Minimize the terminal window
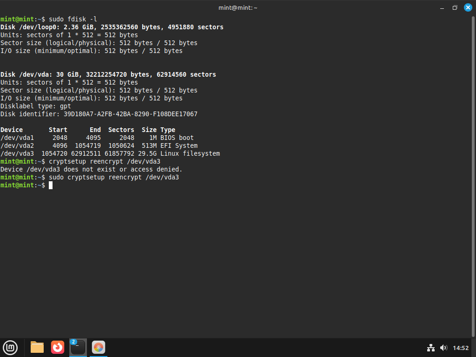Viewport: 476px width, 357px height. (442, 8)
